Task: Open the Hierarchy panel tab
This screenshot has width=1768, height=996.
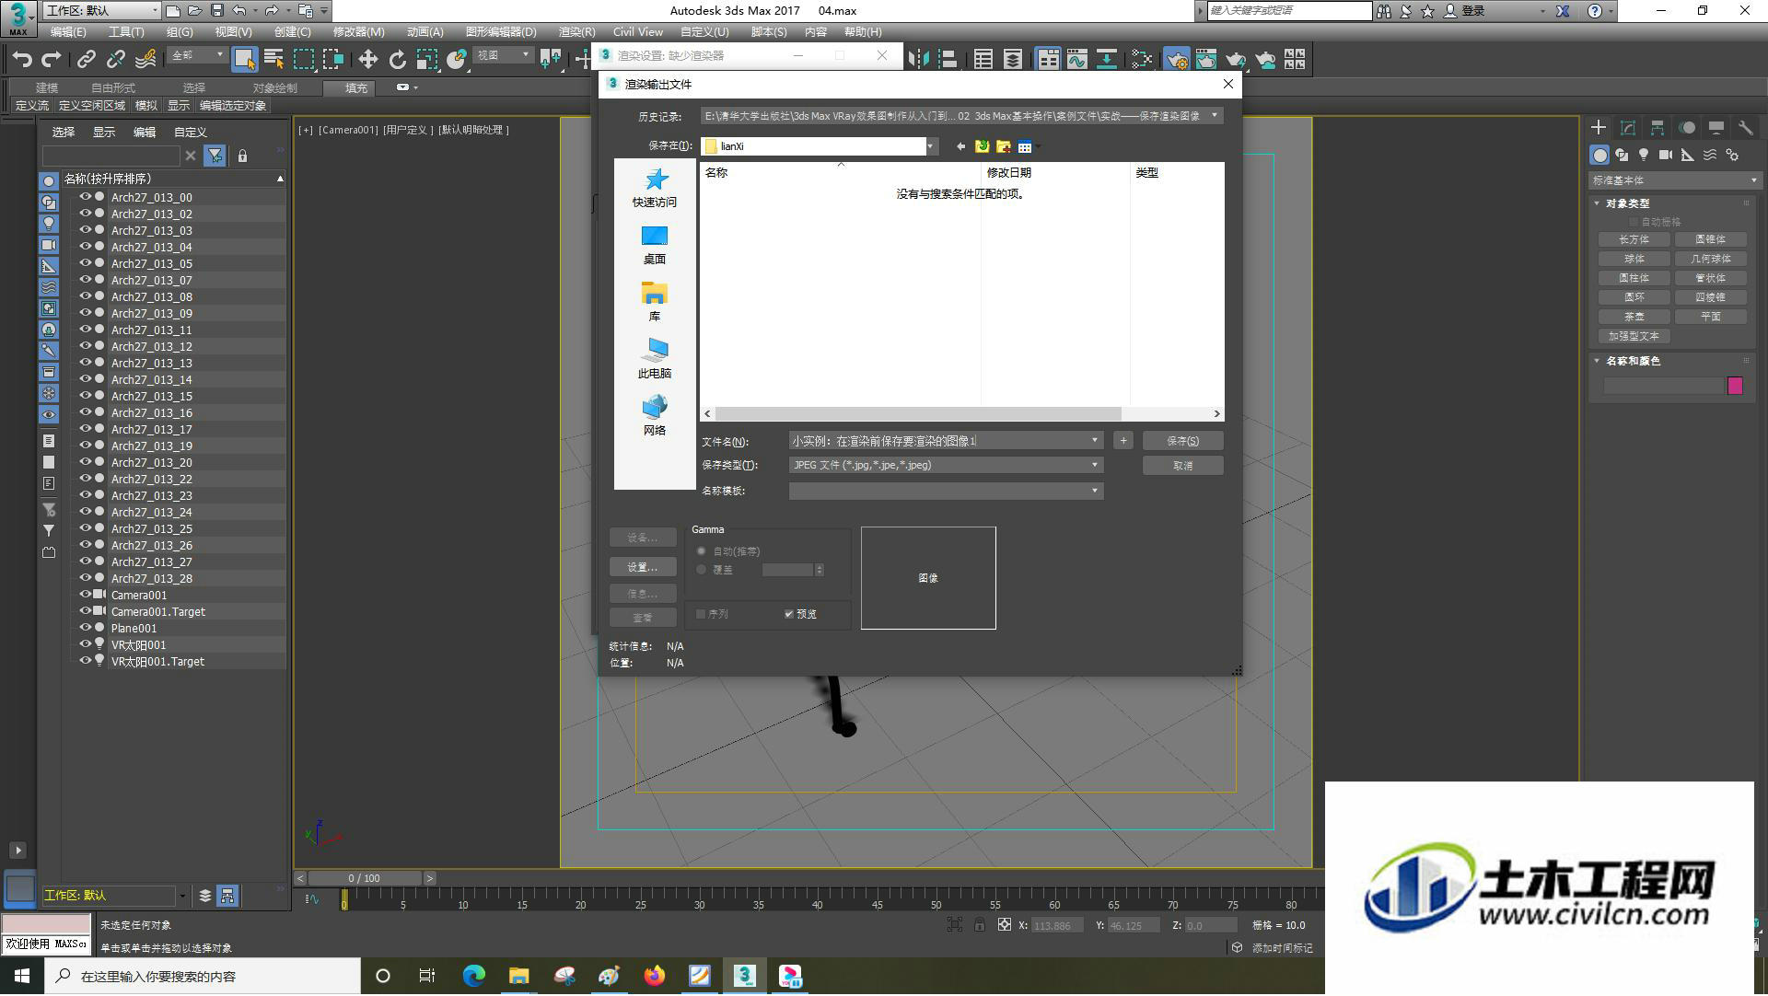Action: coord(1657,128)
